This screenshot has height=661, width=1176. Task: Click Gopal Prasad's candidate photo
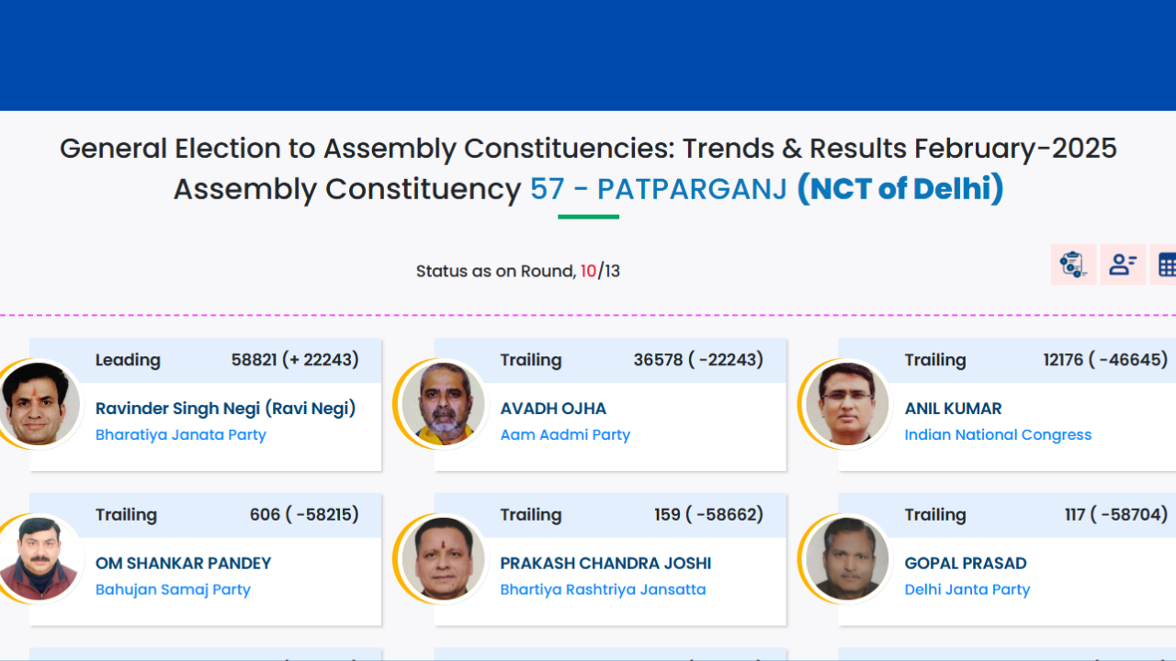pyautogui.click(x=848, y=559)
